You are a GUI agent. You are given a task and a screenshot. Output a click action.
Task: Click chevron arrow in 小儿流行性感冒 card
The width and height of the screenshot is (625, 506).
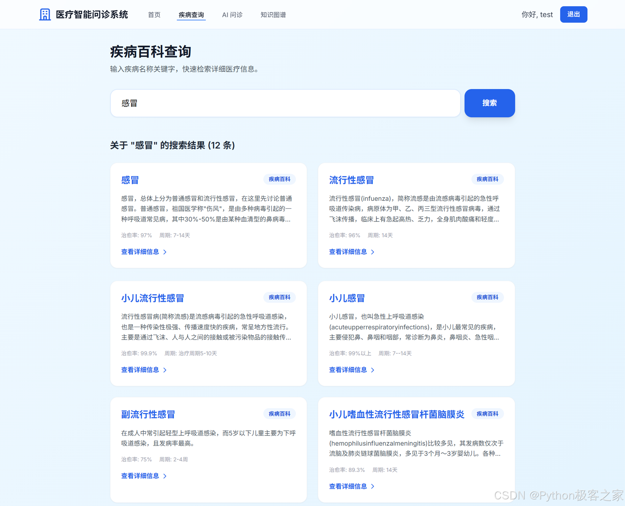165,370
